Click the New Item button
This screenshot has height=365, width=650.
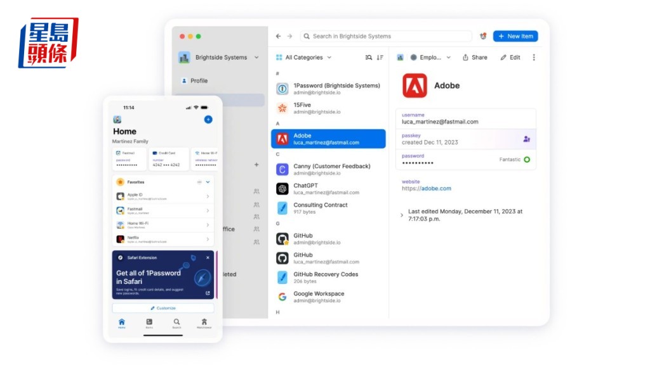[x=515, y=36]
